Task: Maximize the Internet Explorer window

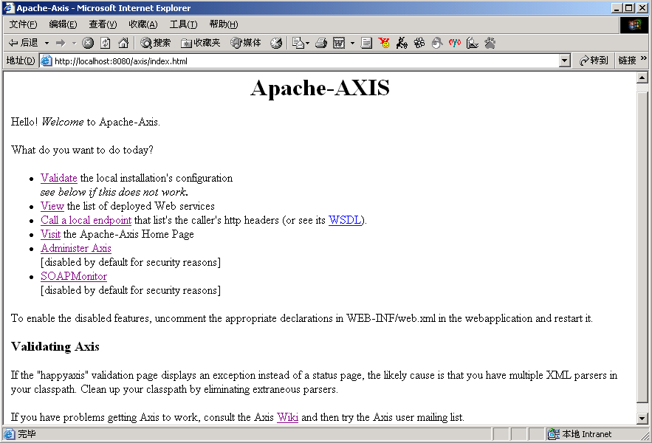Action: 630,8
